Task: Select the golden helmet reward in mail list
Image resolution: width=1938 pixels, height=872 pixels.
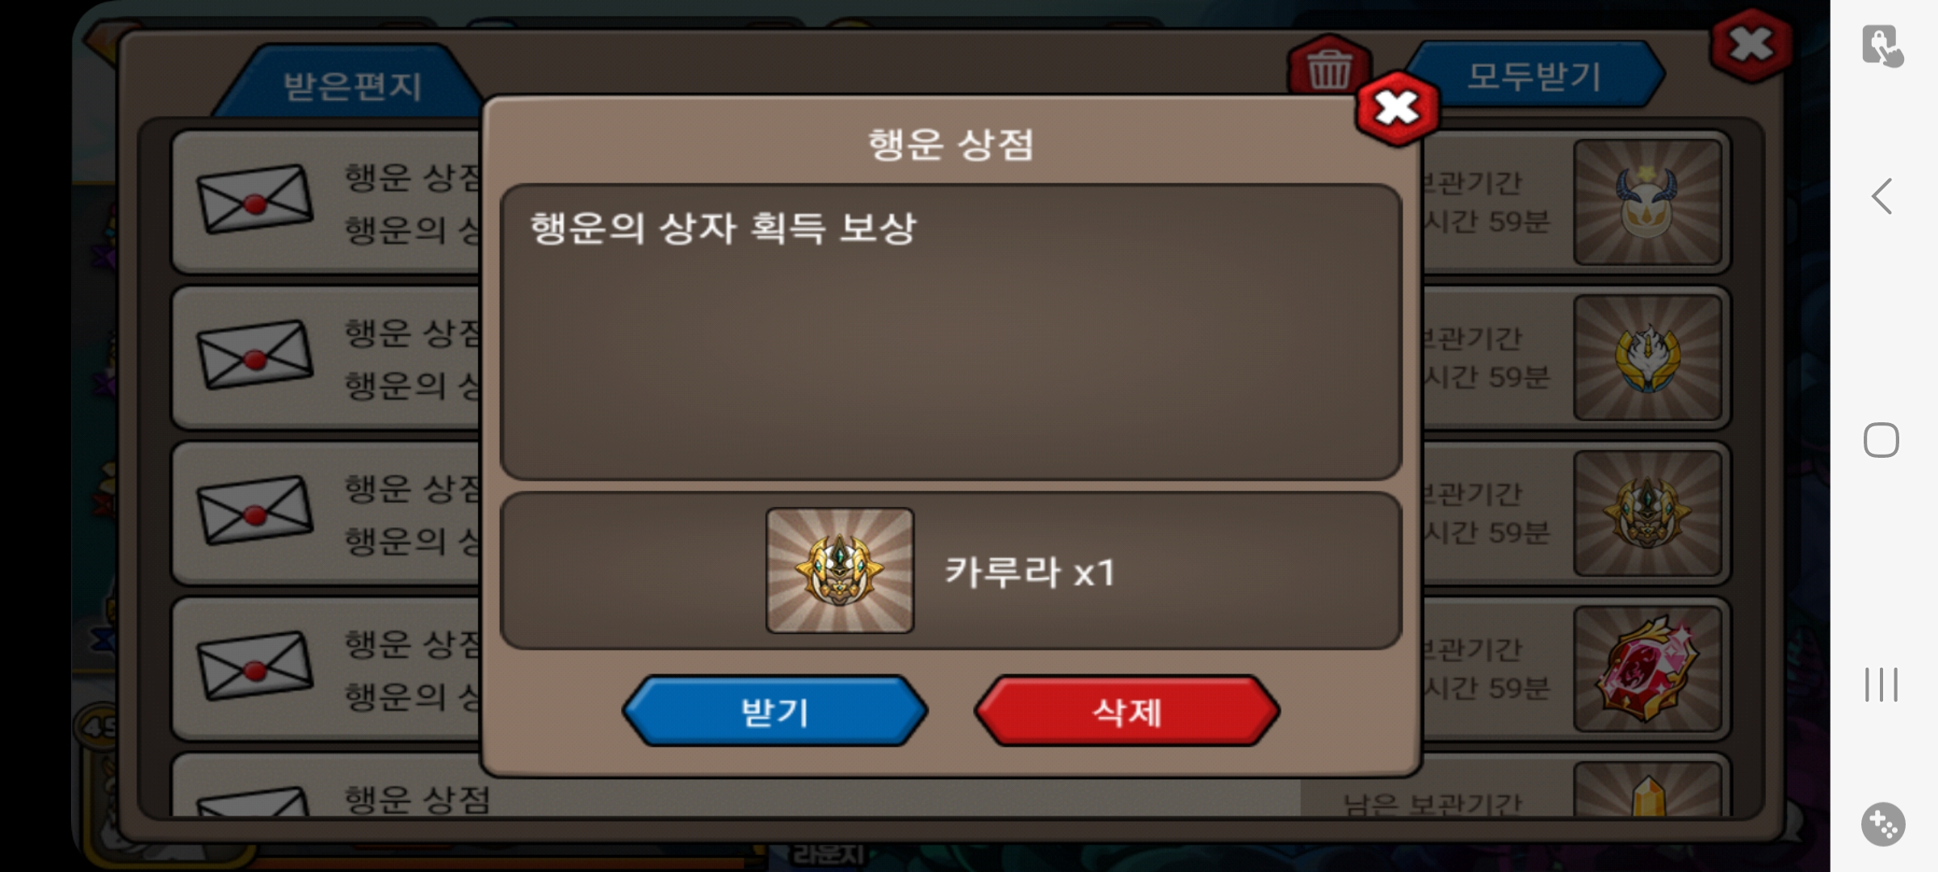Action: tap(1647, 514)
